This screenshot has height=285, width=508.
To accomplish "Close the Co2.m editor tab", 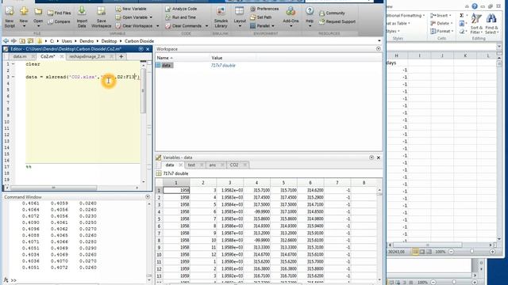I will coord(62,56).
